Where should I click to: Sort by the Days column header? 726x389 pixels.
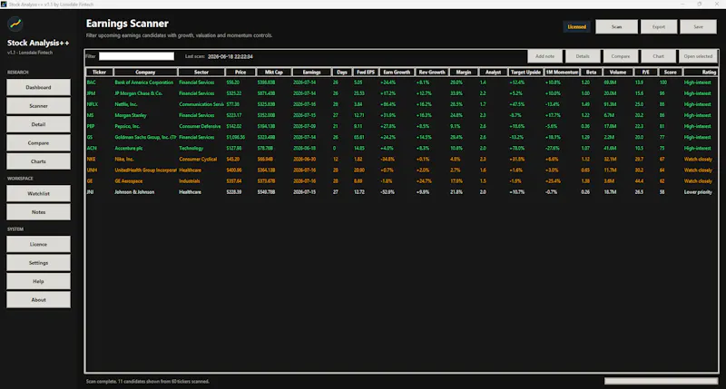tap(342, 73)
